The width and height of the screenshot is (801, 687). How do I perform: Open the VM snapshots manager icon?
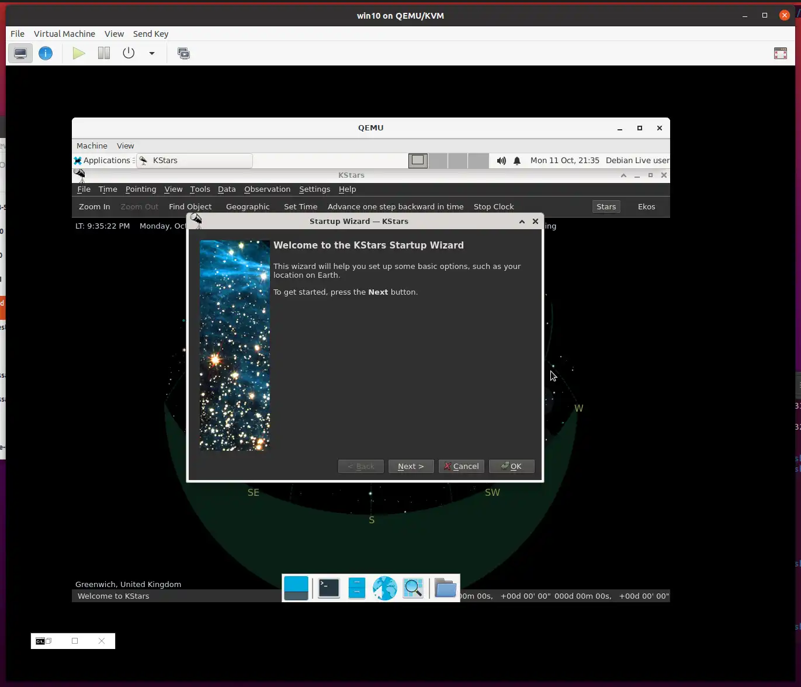[183, 54]
